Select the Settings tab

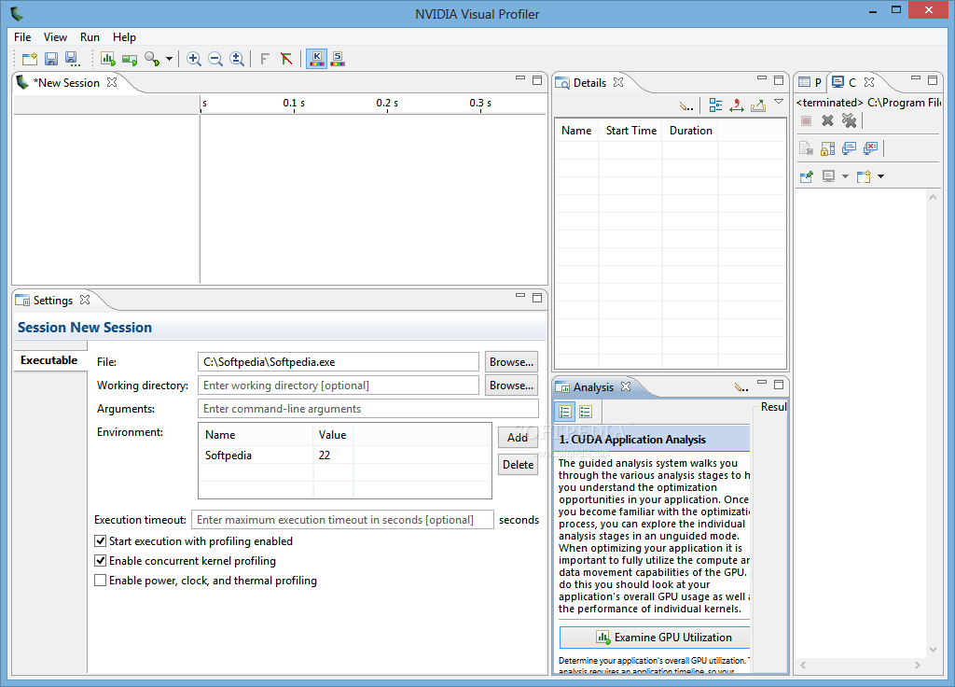53,301
